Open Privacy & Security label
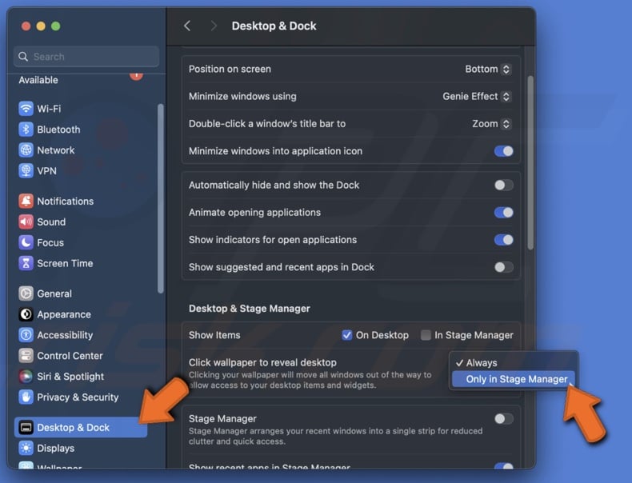This screenshot has height=483, width=632. pos(78,397)
